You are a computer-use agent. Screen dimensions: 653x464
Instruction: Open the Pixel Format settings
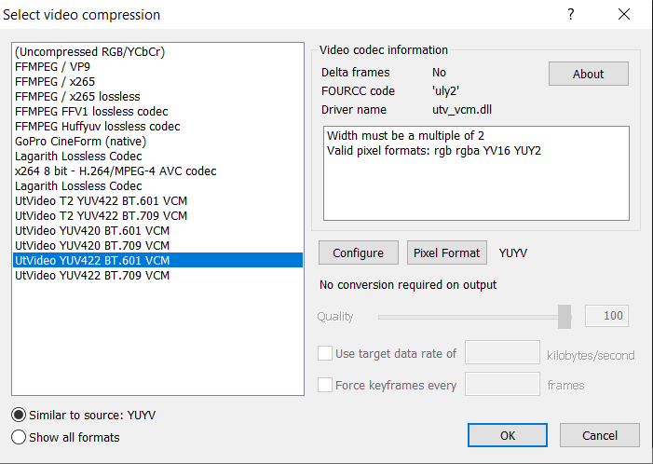coord(447,252)
